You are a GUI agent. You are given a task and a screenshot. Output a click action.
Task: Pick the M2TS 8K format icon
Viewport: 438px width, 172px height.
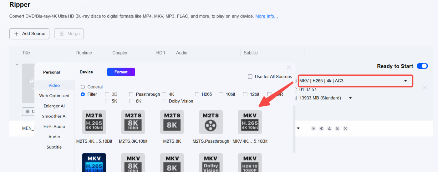[x=172, y=122]
